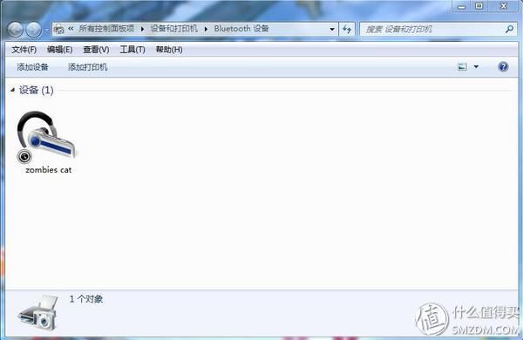The width and height of the screenshot is (523, 340).
Task: Change view using the view icon
Action: [462, 67]
